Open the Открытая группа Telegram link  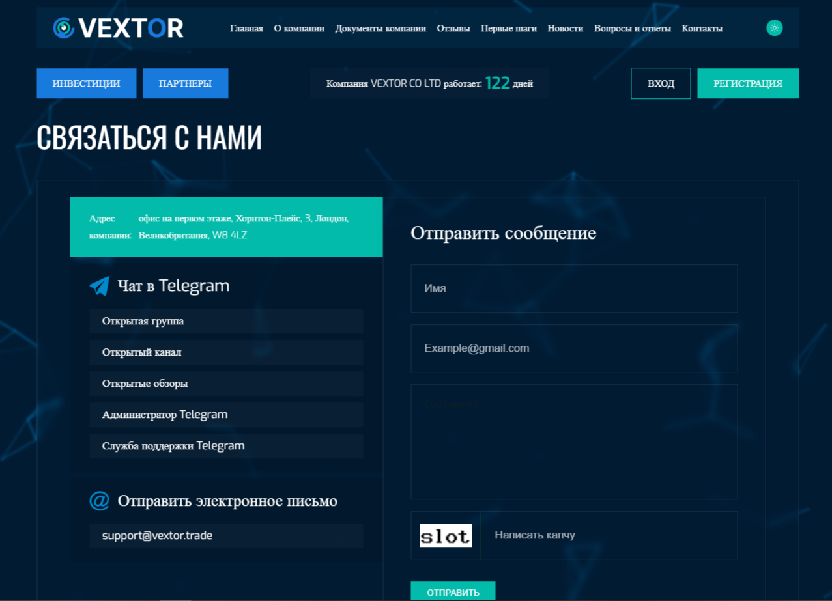(x=226, y=321)
